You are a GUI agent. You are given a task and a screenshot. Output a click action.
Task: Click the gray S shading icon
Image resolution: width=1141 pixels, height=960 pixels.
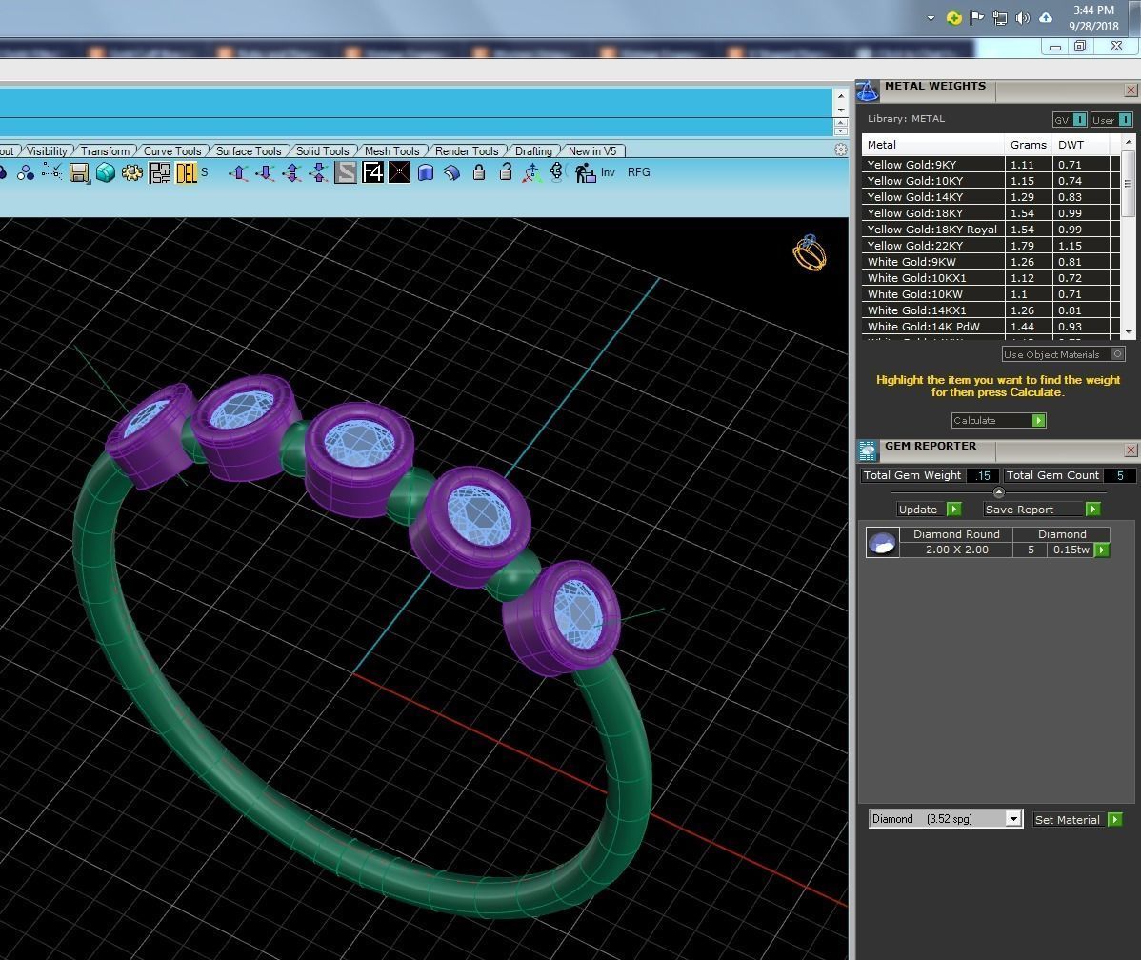(346, 172)
